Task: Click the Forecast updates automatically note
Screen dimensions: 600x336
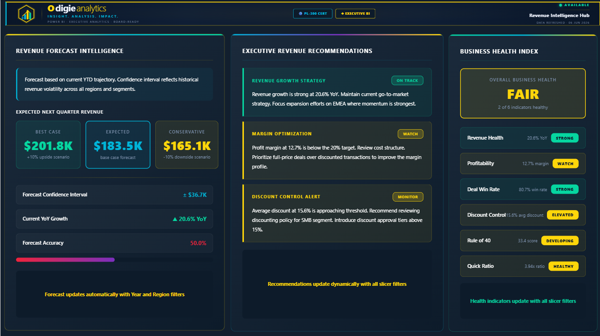Action: coord(115,294)
